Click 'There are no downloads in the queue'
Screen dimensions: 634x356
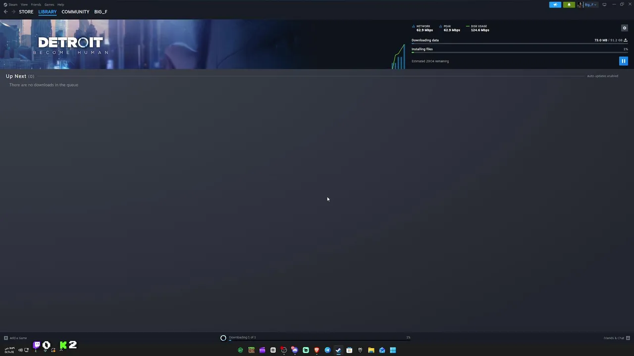[44, 85]
